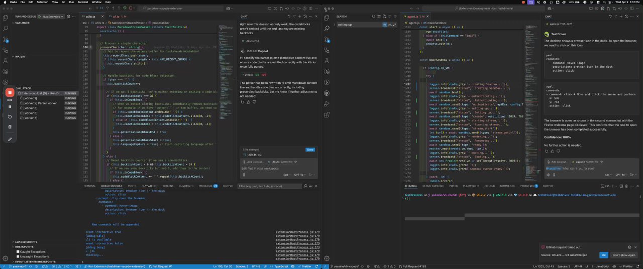Screen dimensions: 643x269
Task: Click Done in the files changed box
Action: pos(310,150)
